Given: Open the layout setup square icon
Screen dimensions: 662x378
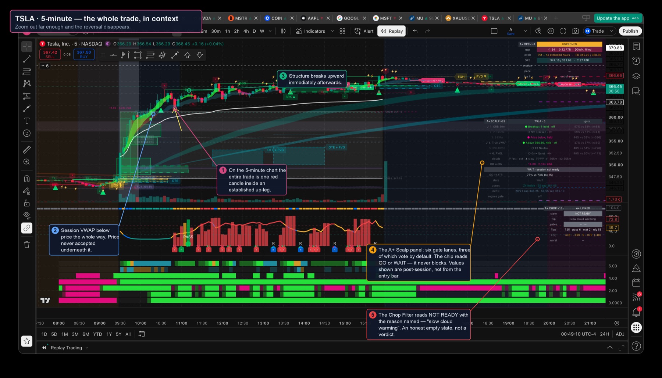Looking at the screenshot, I should (x=494, y=31).
